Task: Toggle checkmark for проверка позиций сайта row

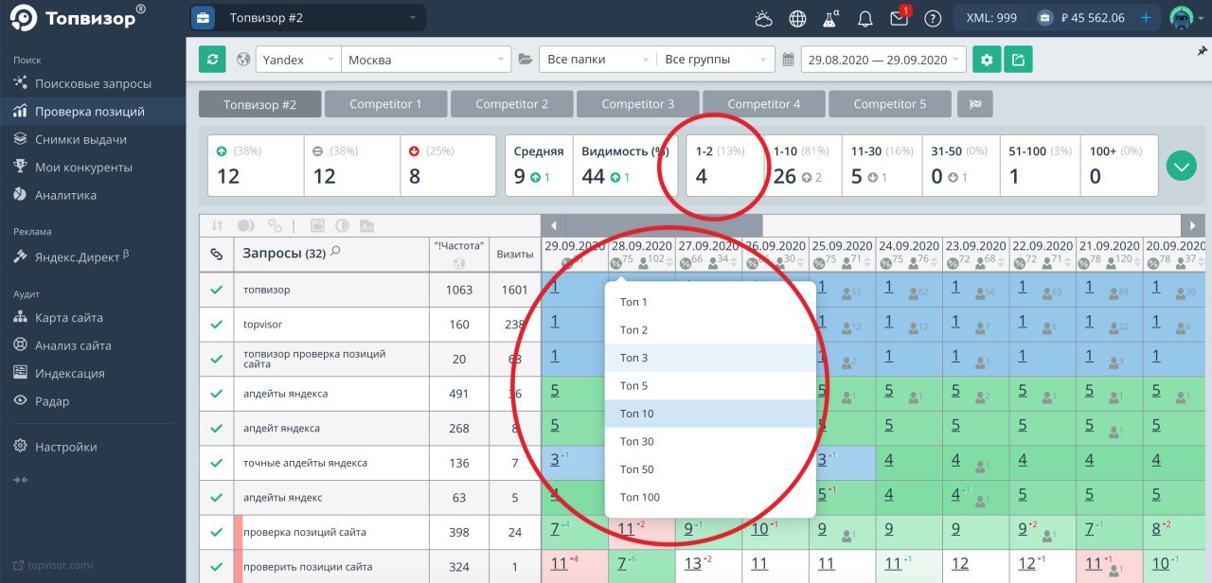Action: click(x=217, y=532)
